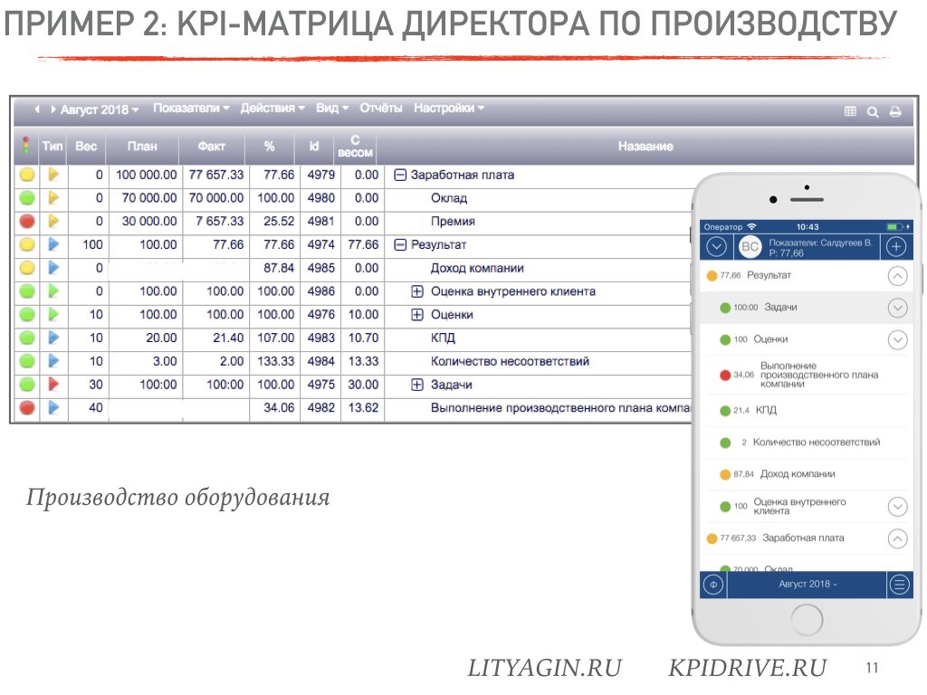Sort by the План column header
Viewport: 927px width, 695px height.
coord(142,146)
